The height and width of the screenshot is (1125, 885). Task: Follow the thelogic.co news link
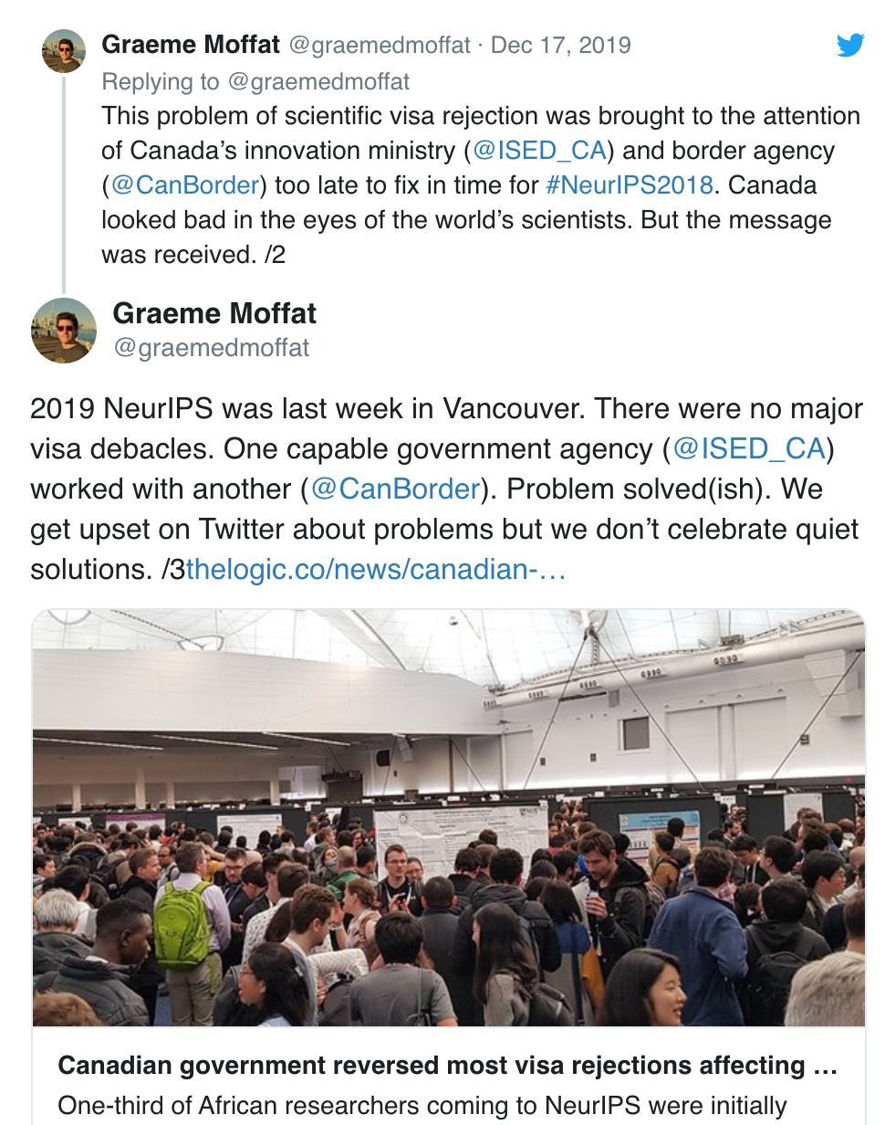click(376, 570)
